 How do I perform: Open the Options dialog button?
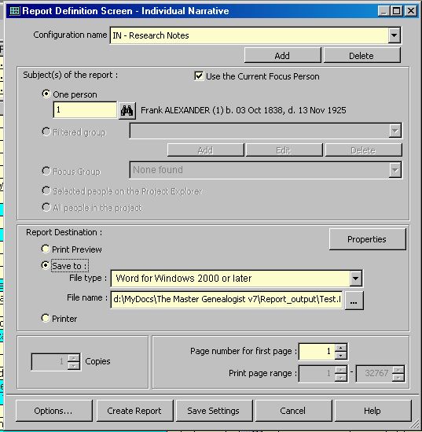pos(54,411)
